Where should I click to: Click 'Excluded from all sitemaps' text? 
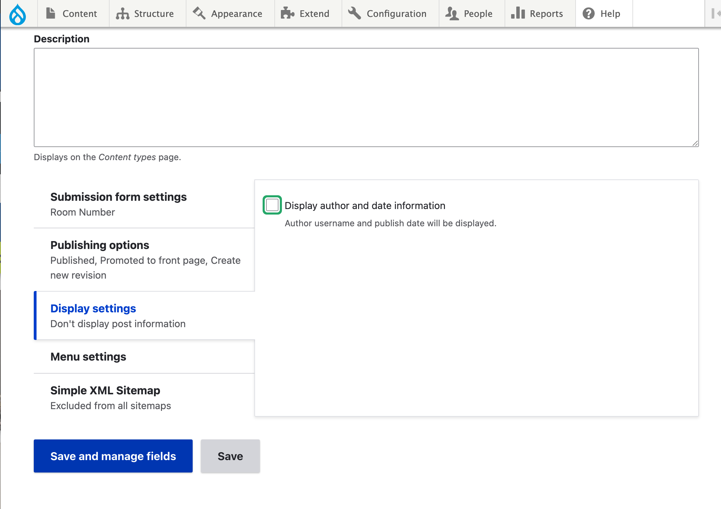(x=111, y=406)
